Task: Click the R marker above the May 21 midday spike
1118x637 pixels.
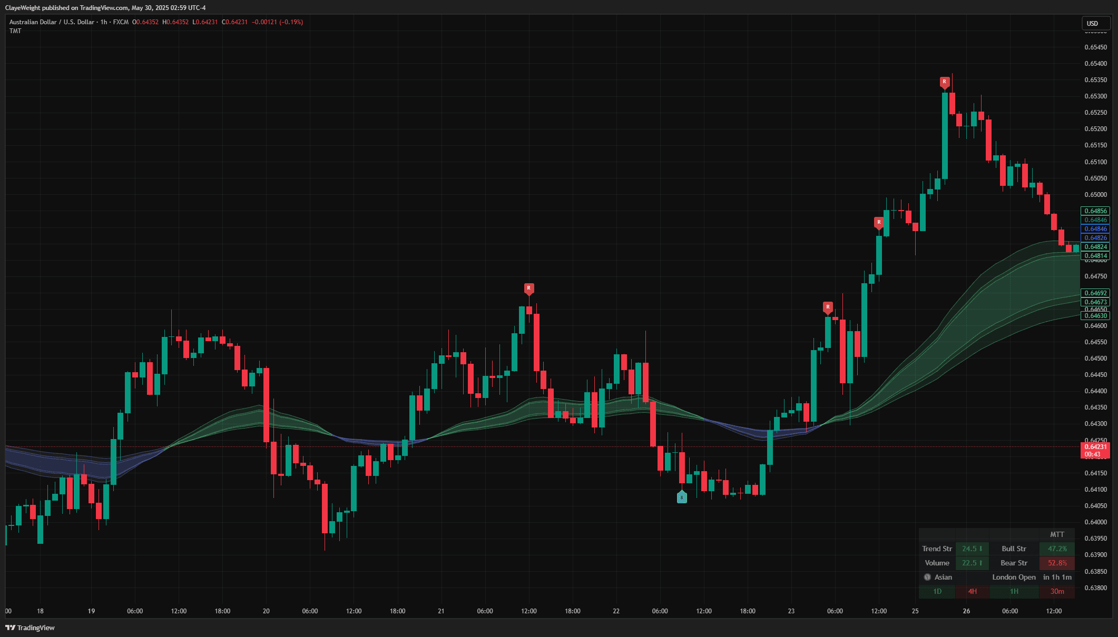Action: 529,288
